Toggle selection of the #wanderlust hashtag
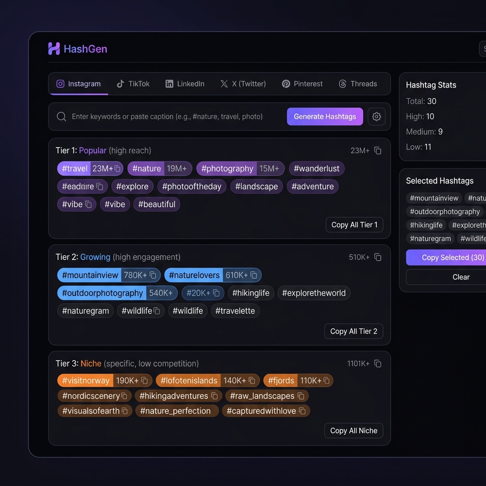Image resolution: width=486 pixels, height=486 pixels. [x=317, y=168]
